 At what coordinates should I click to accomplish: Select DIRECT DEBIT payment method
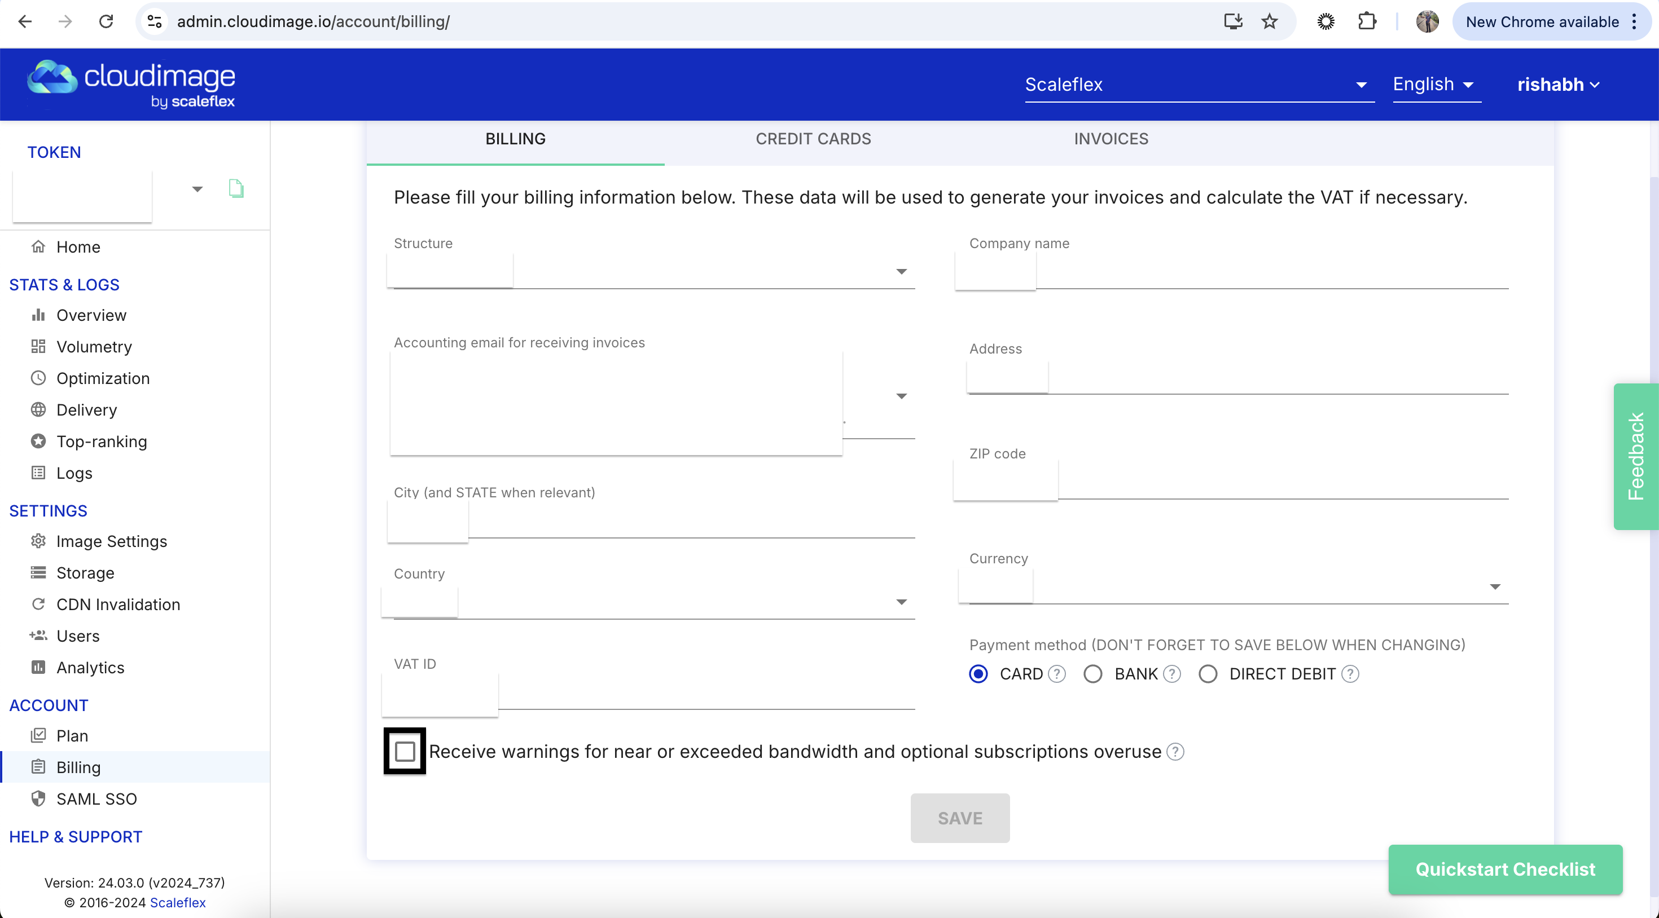(x=1208, y=674)
